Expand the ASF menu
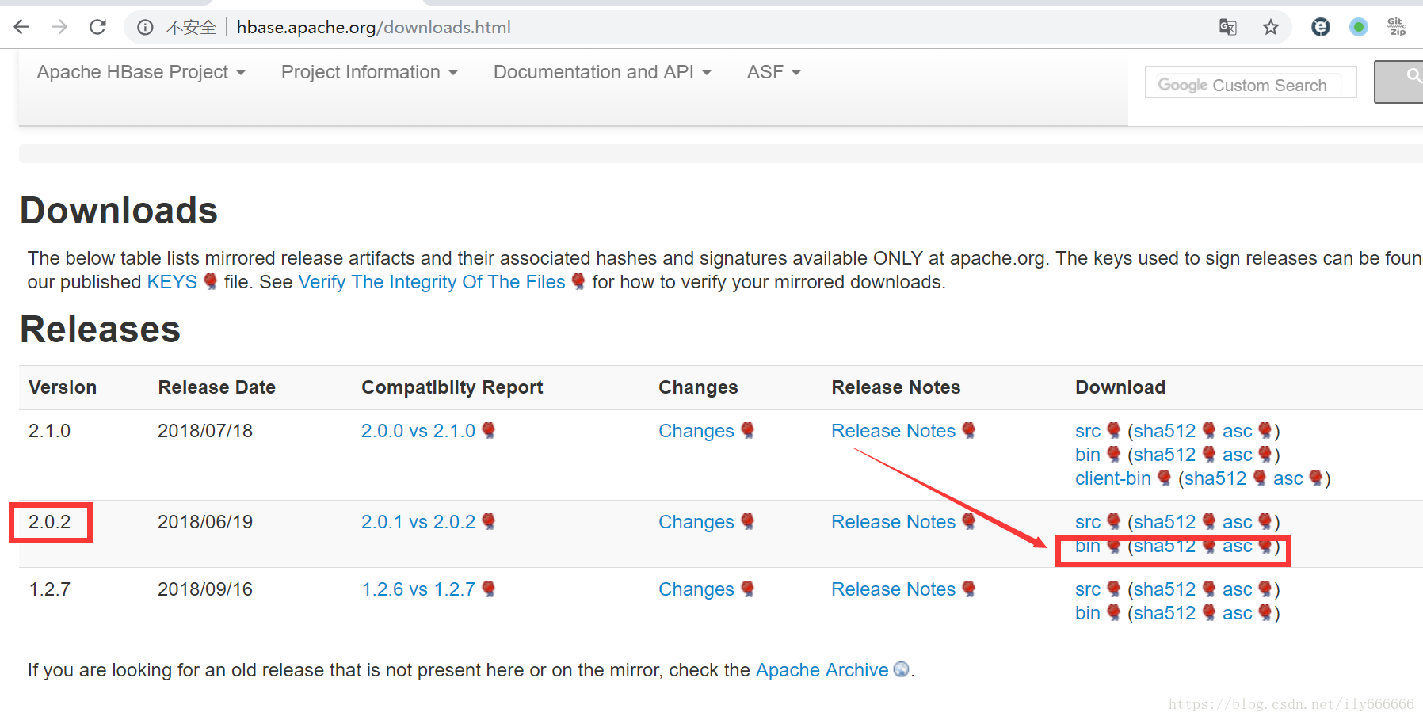The height and width of the screenshot is (720, 1423). point(774,72)
